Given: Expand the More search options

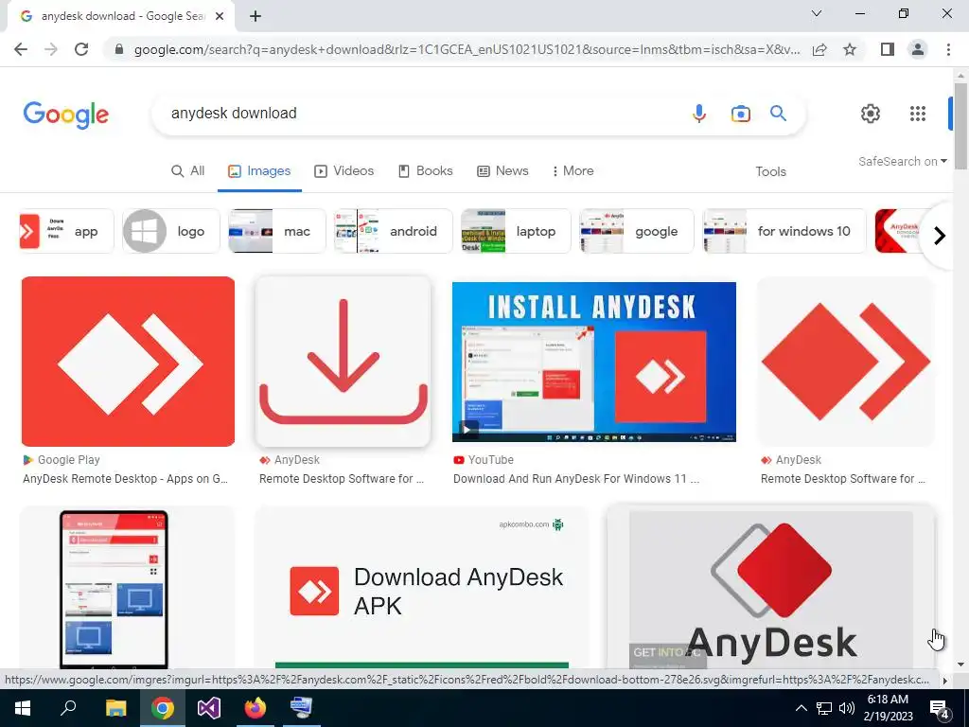Looking at the screenshot, I should 573,171.
